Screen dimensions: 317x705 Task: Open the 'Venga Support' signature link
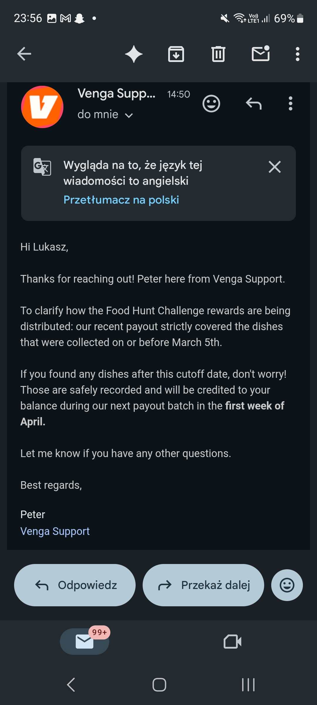click(55, 531)
